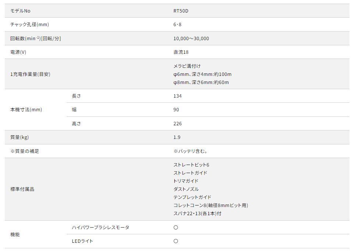Click the モデルNo row label
This screenshot has height=252, width=359.
tap(20, 11)
